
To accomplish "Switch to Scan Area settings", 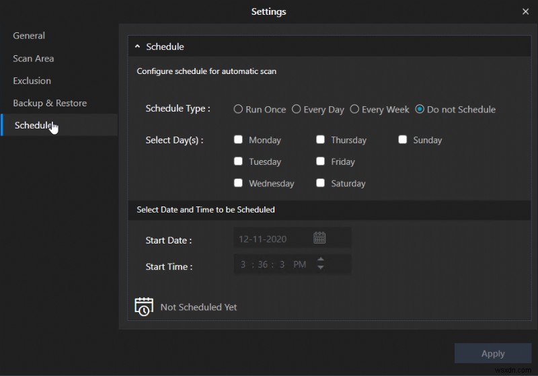I will pos(34,59).
